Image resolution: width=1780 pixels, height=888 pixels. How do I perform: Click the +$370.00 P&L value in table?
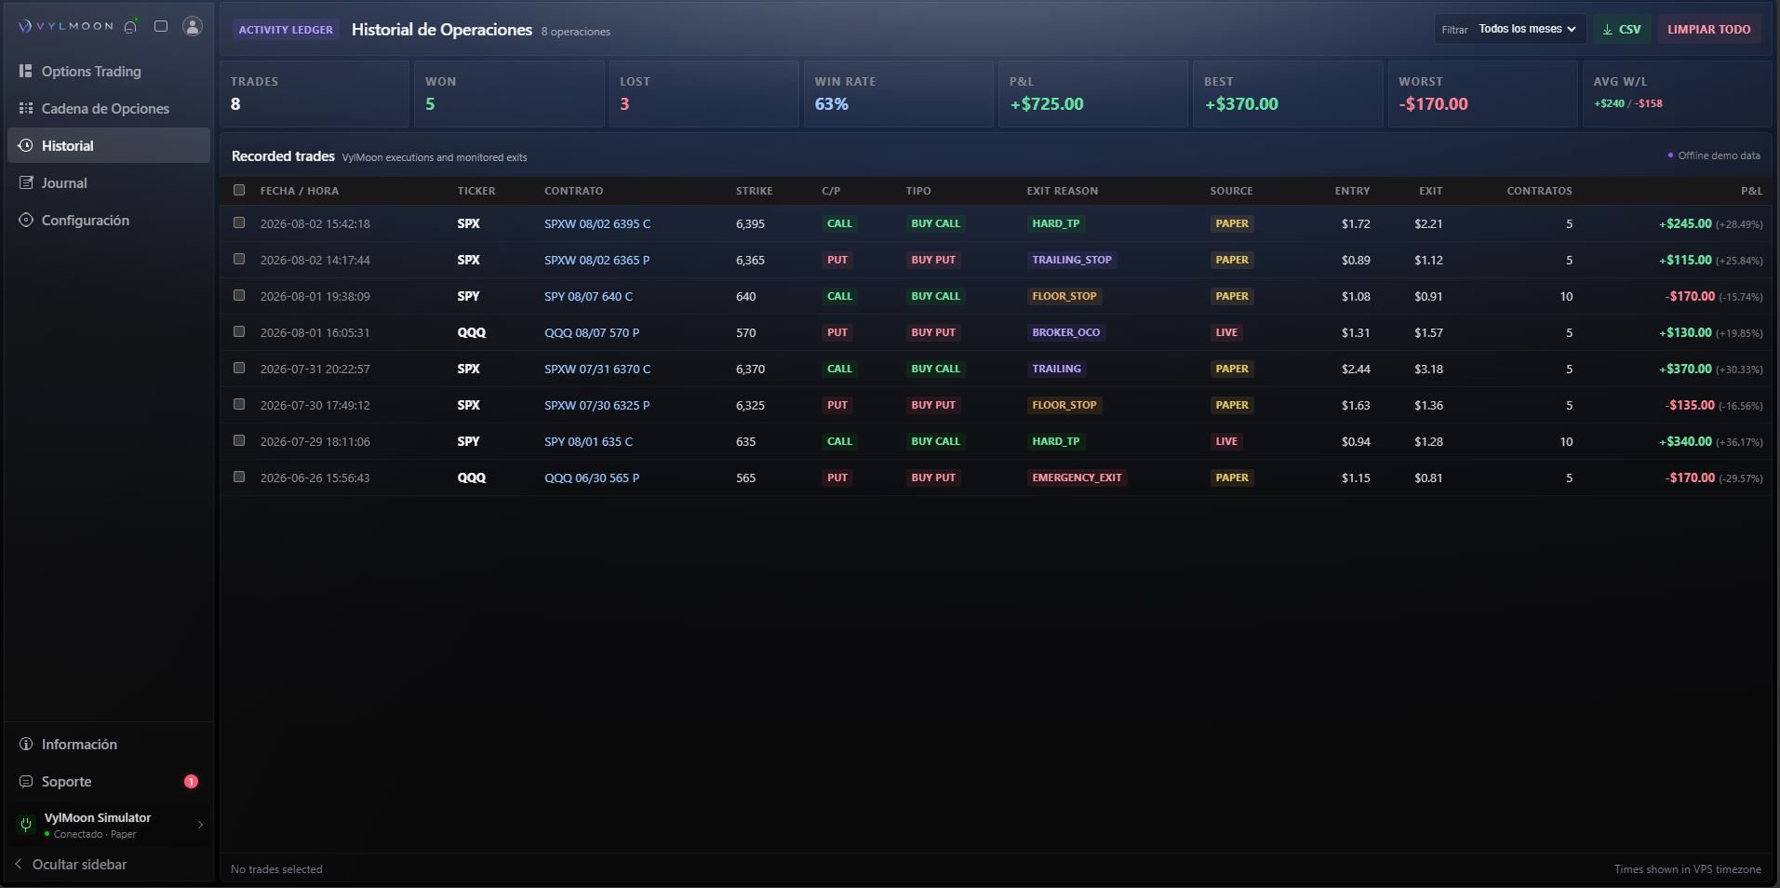1685,369
